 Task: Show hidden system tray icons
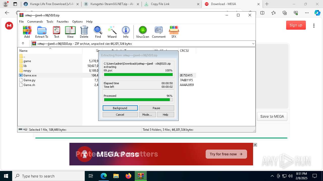(x=272, y=176)
